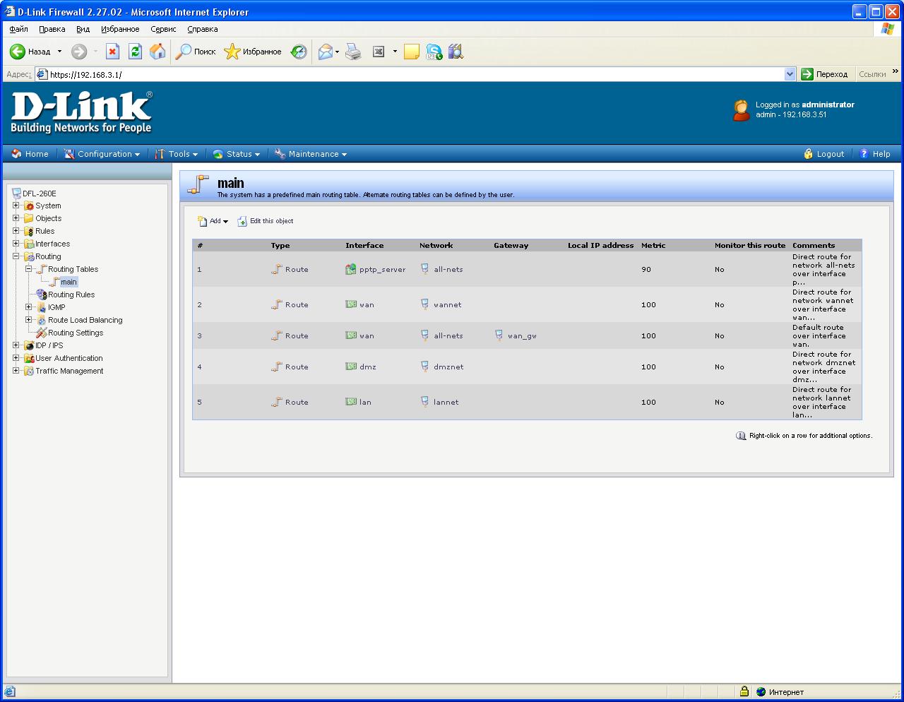The height and width of the screenshot is (702, 904).
Task: Open the Status menu
Action: click(237, 154)
